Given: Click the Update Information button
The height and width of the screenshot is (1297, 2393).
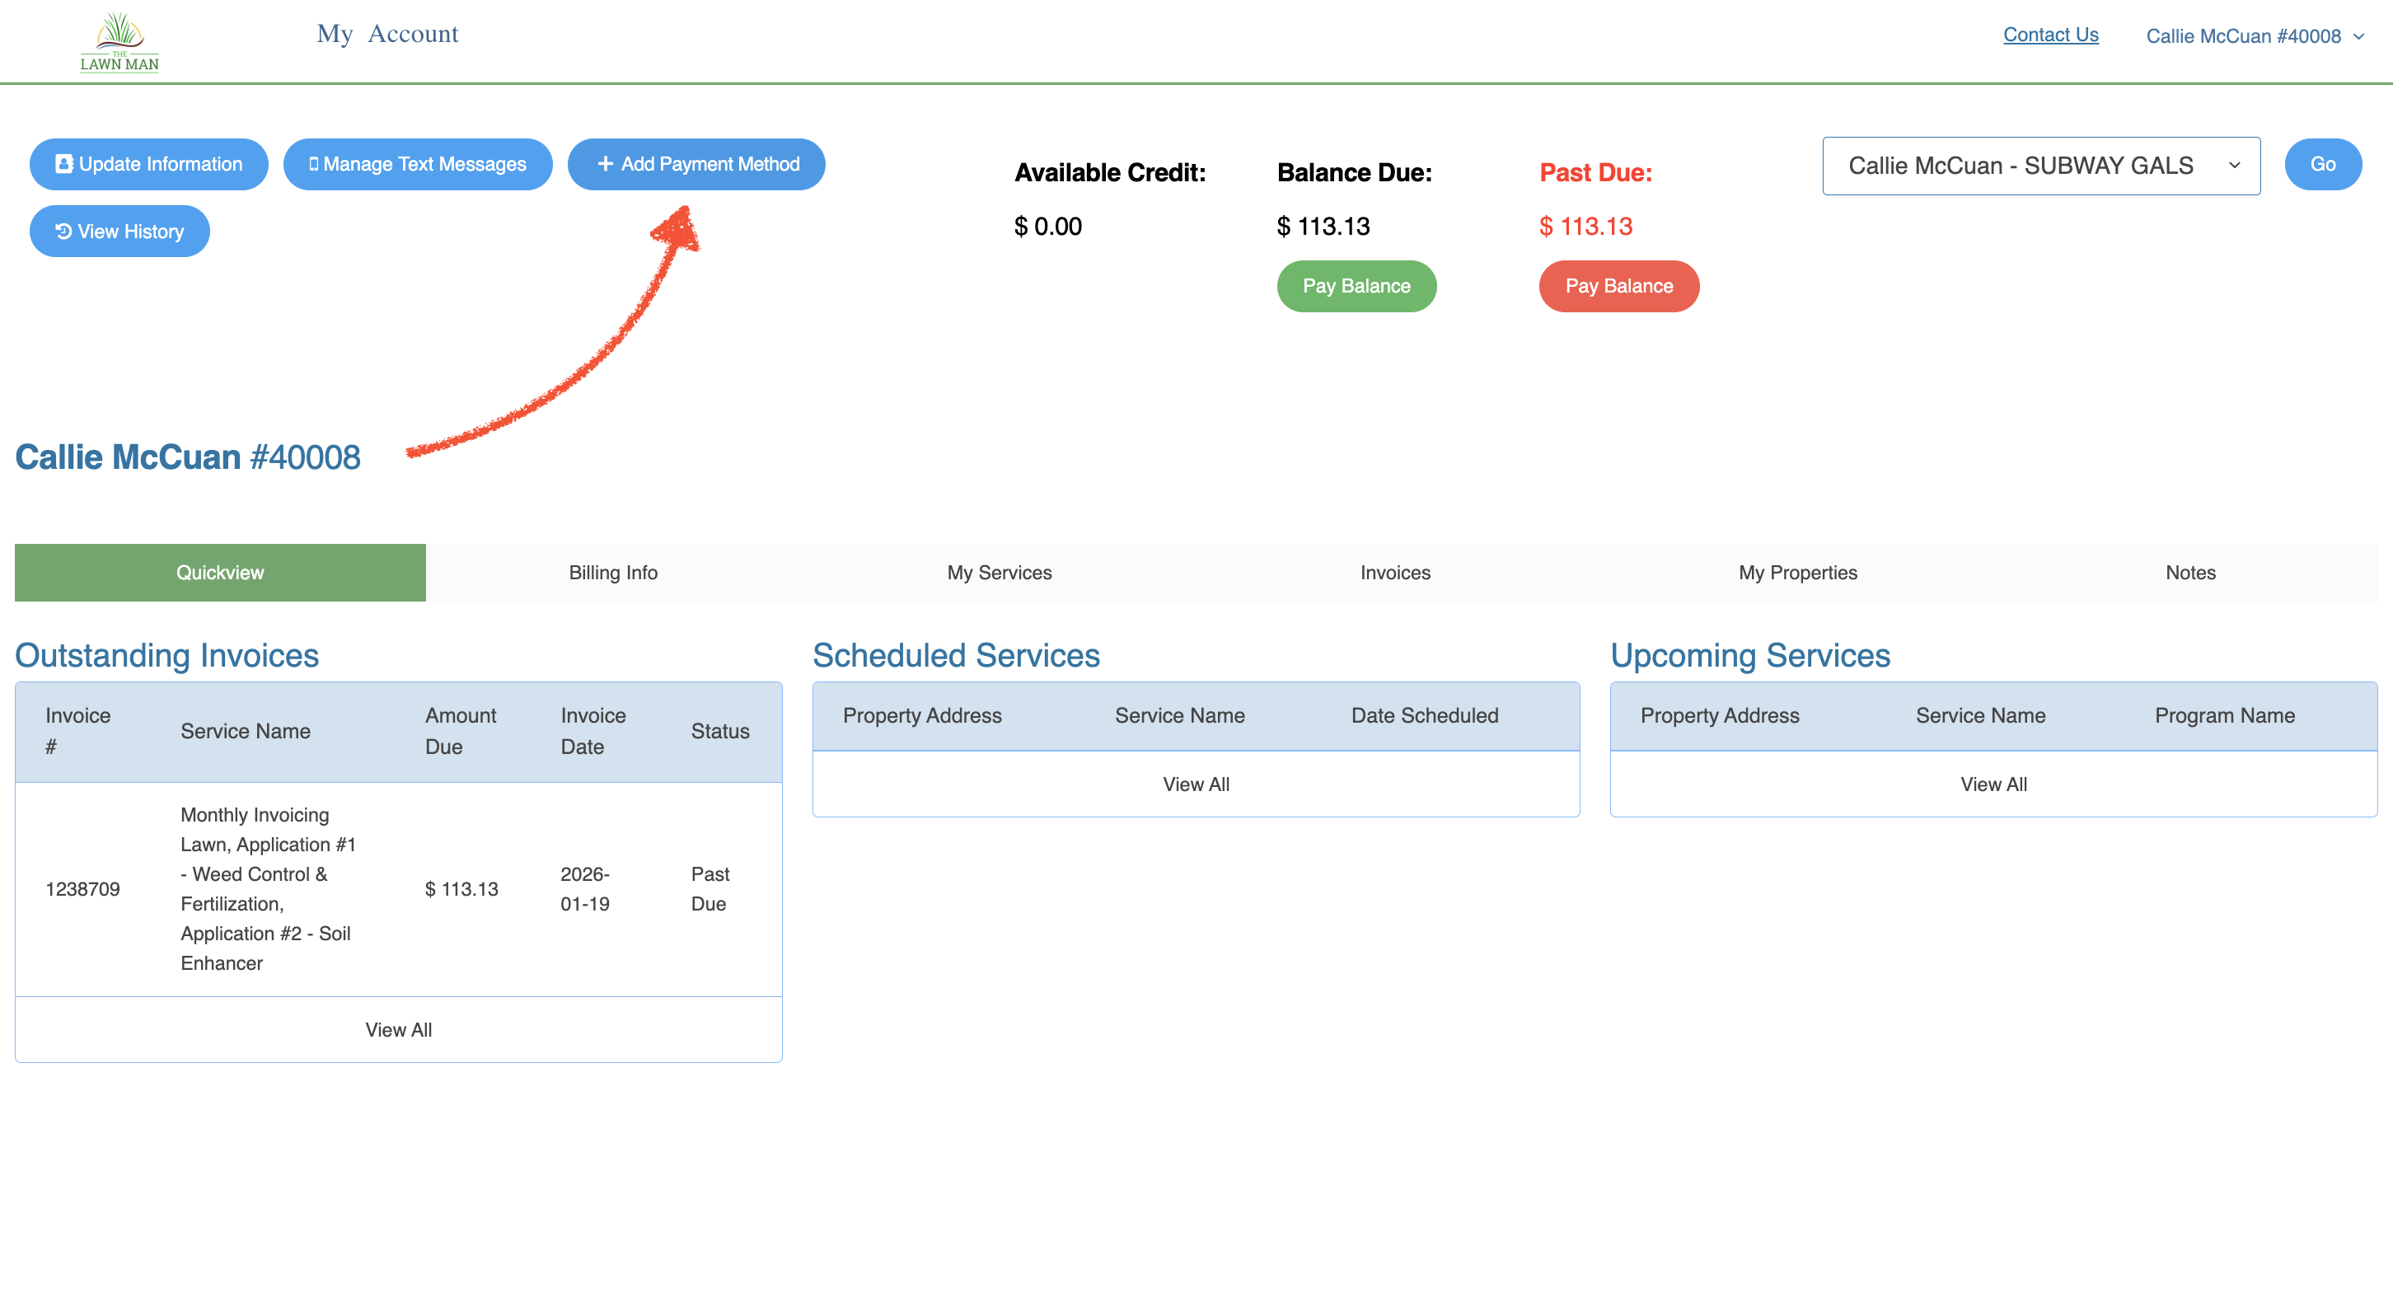Looking at the screenshot, I should [148, 165].
